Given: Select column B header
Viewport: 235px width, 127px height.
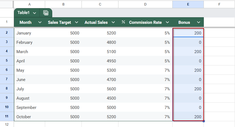Looking at the screenshot, I should coord(63,4).
